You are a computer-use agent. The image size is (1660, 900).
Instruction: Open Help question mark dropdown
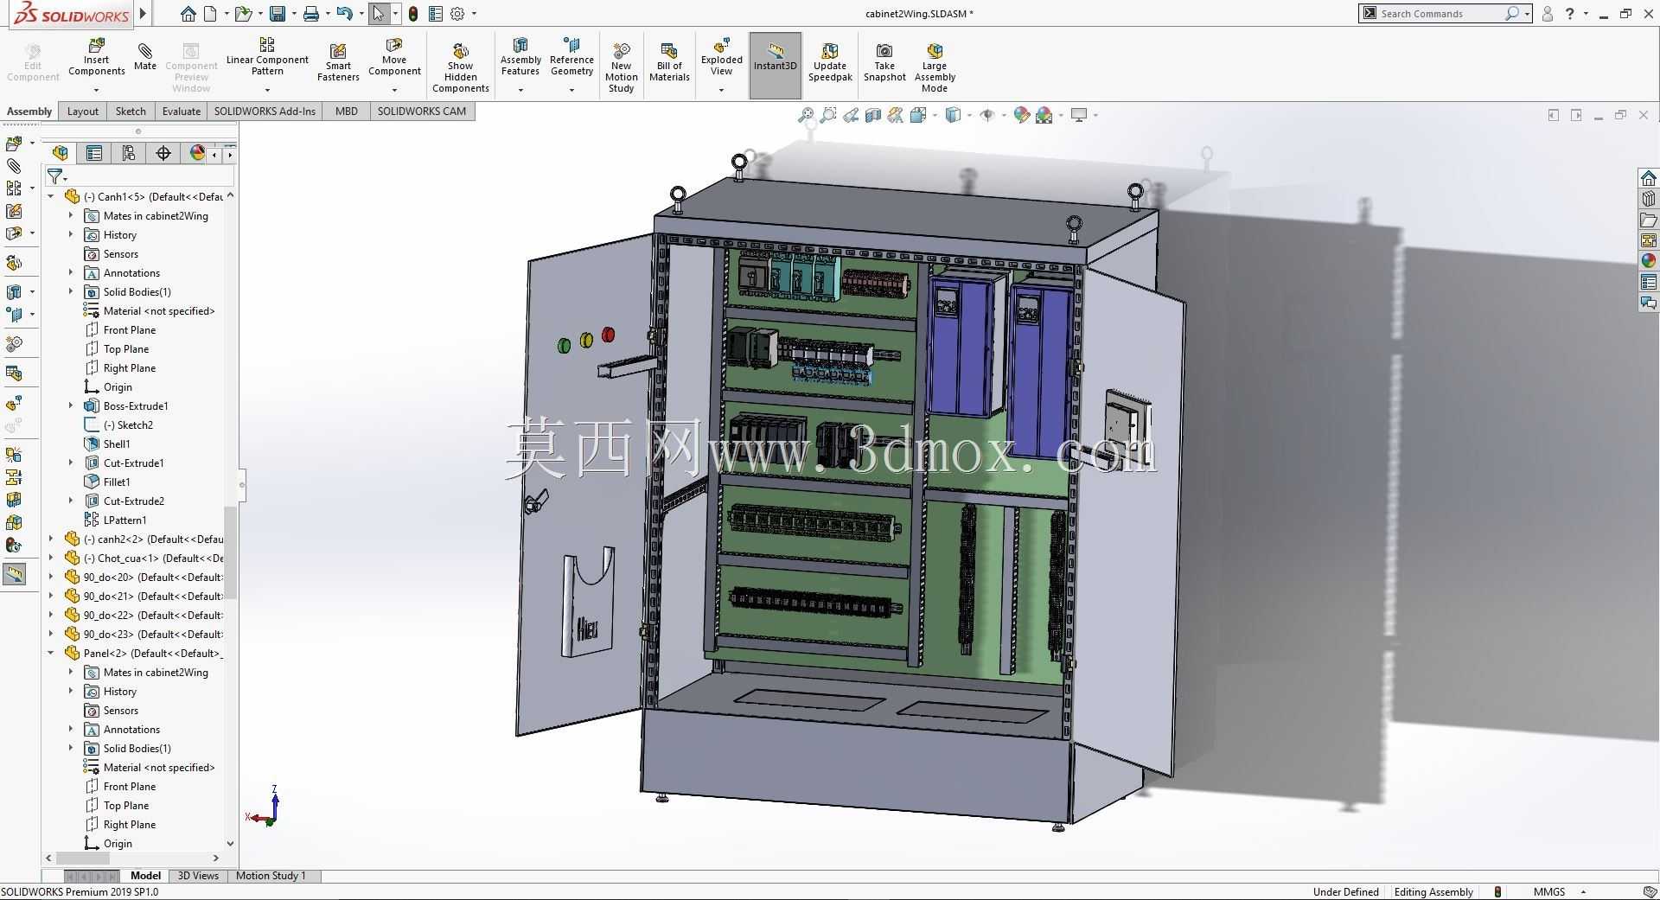tap(1586, 14)
